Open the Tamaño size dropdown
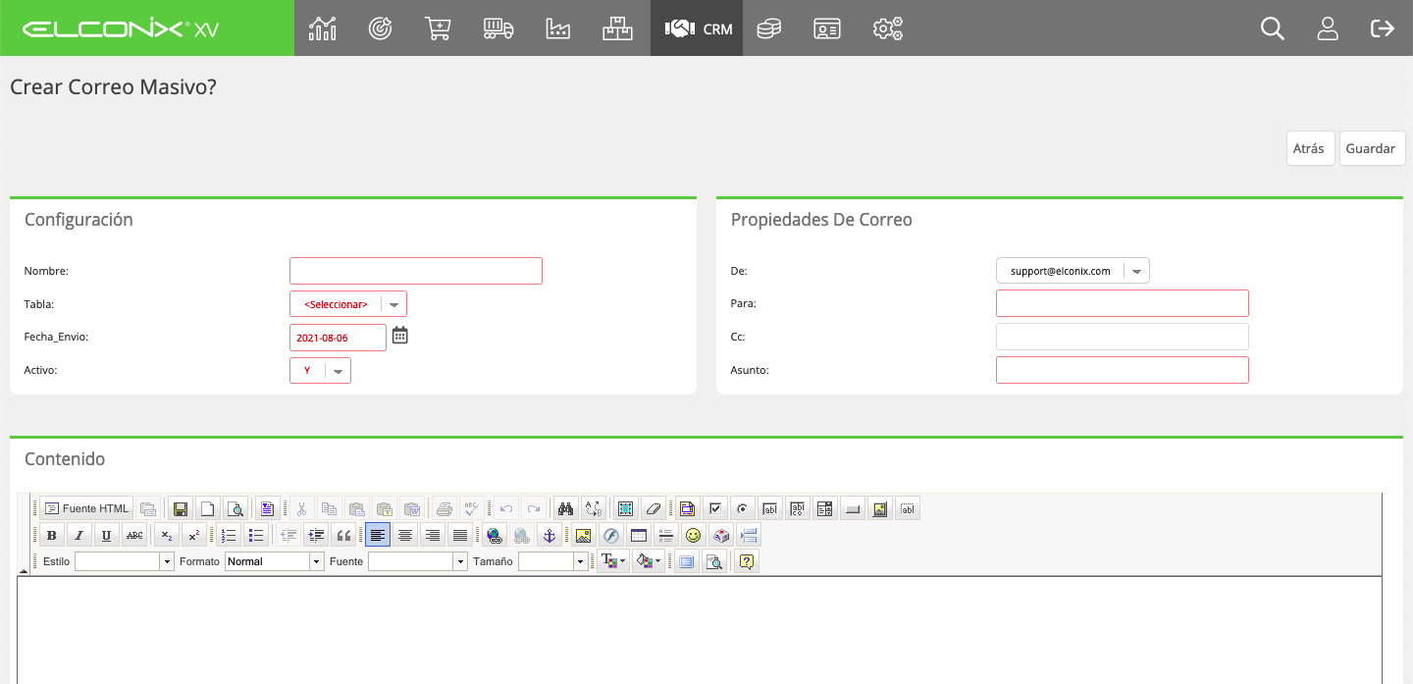1413x684 pixels. [x=553, y=561]
